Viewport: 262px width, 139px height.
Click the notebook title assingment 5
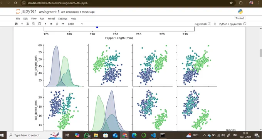[49, 12]
